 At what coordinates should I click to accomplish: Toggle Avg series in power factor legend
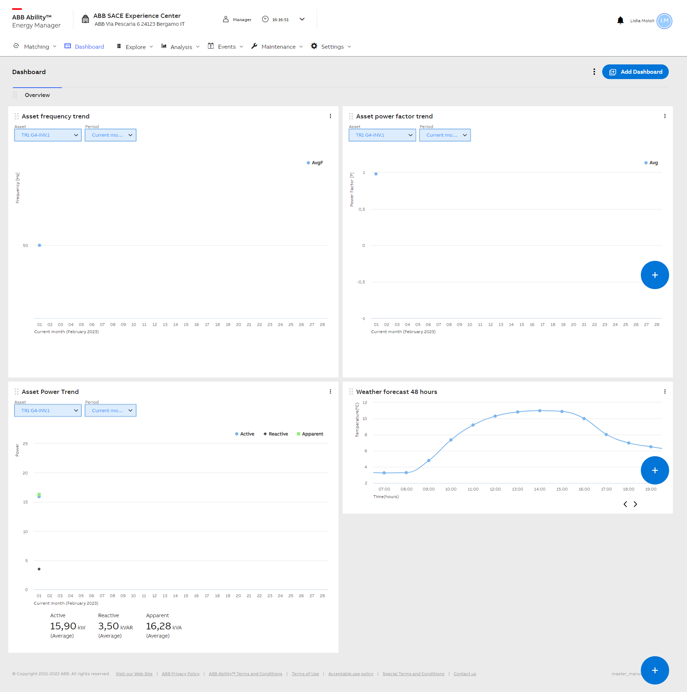[x=651, y=162]
